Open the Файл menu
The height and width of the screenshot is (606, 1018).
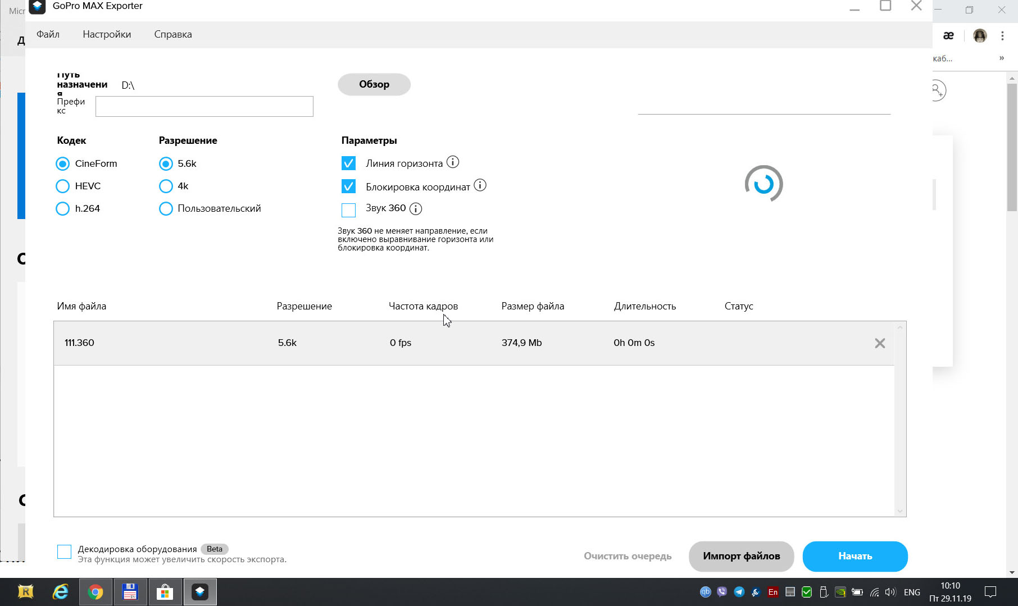tap(48, 34)
